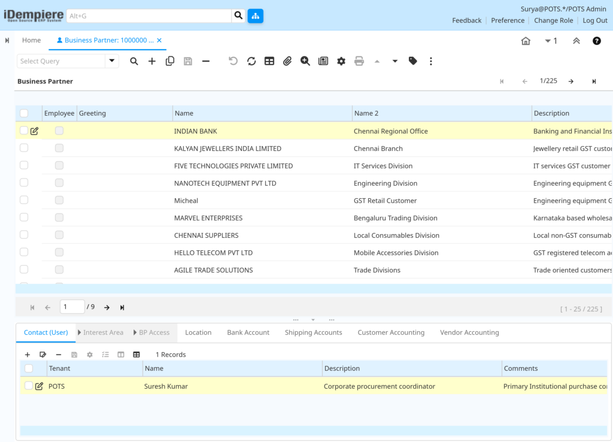Copy record using the duplicate icon
This screenshot has width=613, height=442.
click(x=169, y=61)
